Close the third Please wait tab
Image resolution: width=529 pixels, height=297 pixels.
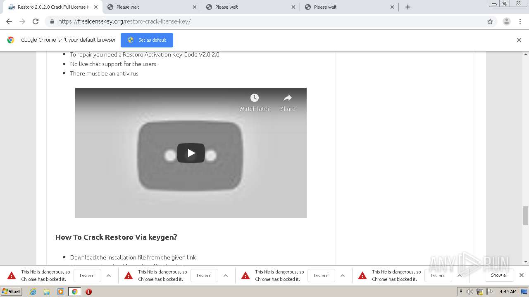click(293, 7)
